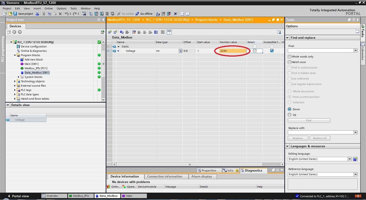Undo last action with the toolbar arrow
Image resolution: width=366 pixels, height=200 pixels.
(66, 14)
